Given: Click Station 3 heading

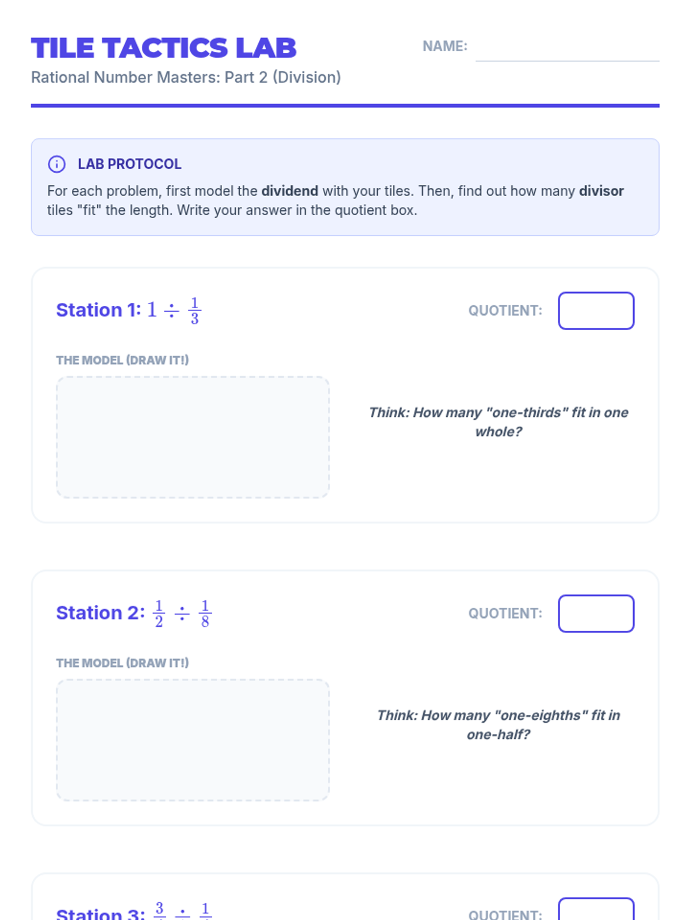Looking at the screenshot, I should click(101, 913).
